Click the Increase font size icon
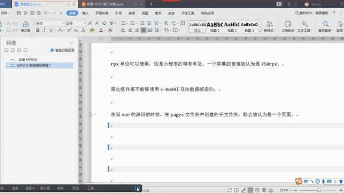The image size is (344, 194). coord(90,23)
